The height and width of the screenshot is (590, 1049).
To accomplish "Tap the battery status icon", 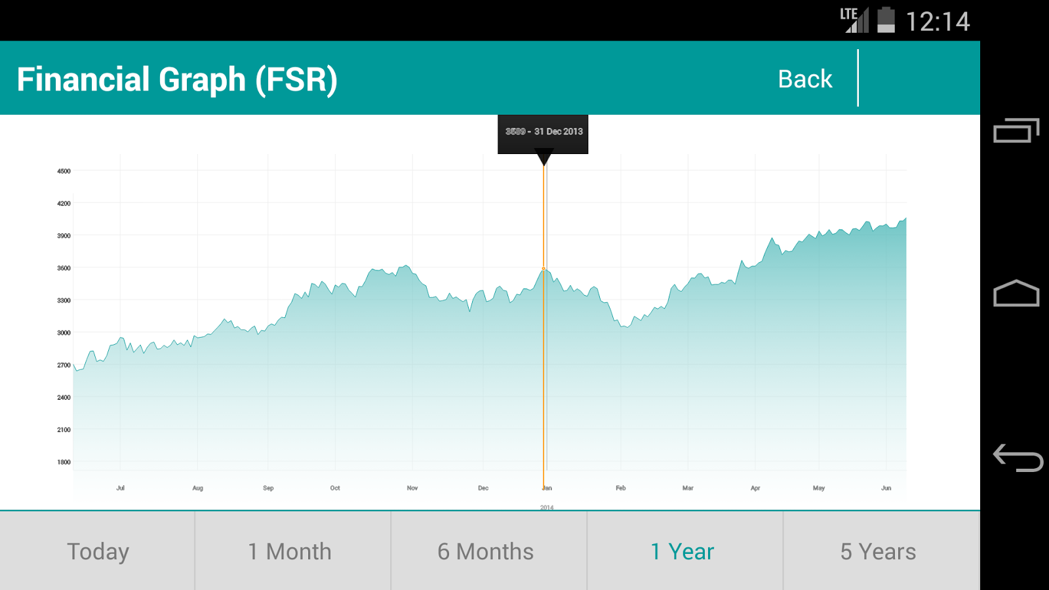I will point(886,20).
